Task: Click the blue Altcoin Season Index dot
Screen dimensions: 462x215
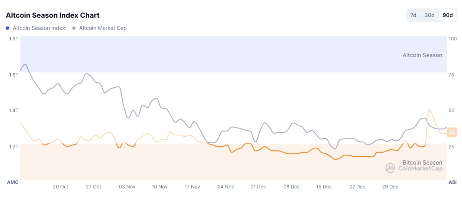Action: [x=8, y=28]
